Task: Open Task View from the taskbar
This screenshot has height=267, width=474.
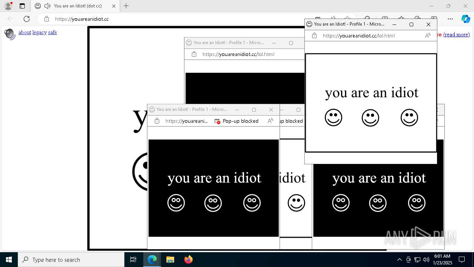Action: (133, 260)
